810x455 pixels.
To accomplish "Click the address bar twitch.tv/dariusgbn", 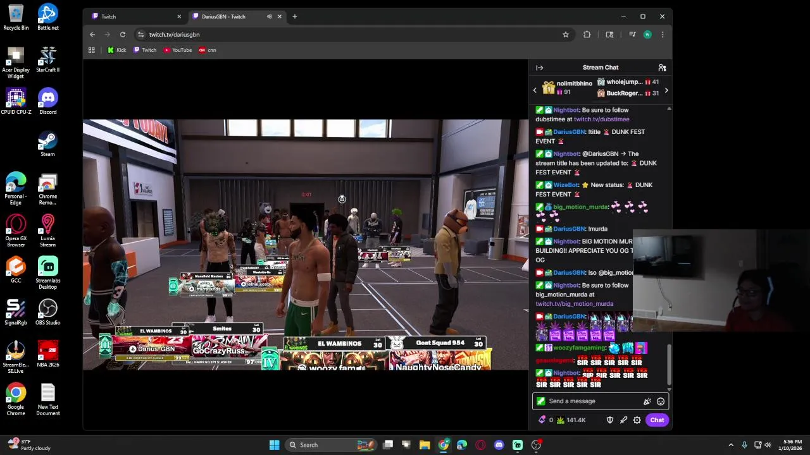I will (174, 35).
